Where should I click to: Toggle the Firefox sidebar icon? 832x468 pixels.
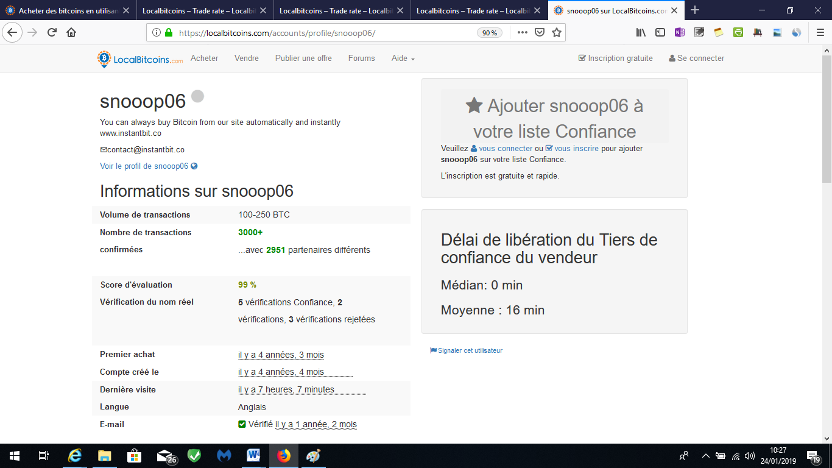tap(660, 32)
